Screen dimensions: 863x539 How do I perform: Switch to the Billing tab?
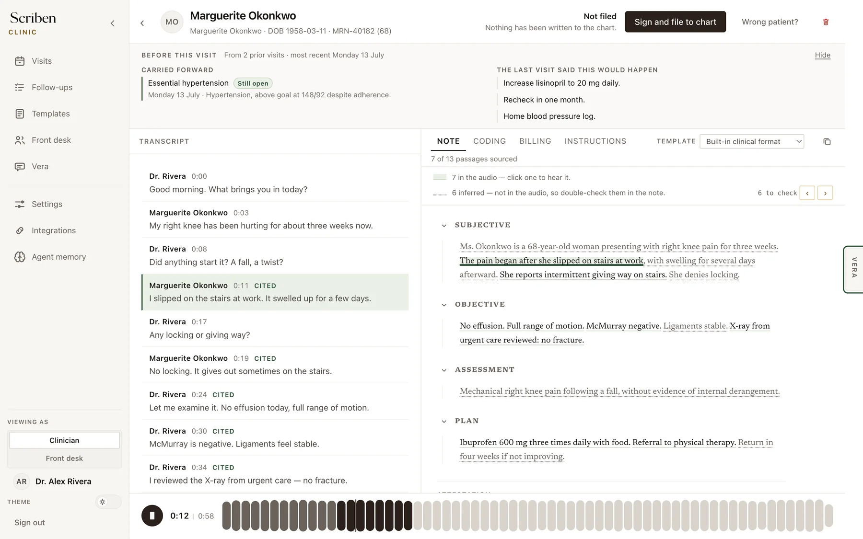click(x=535, y=141)
